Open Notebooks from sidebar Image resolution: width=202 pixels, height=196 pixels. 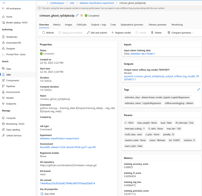10,37
